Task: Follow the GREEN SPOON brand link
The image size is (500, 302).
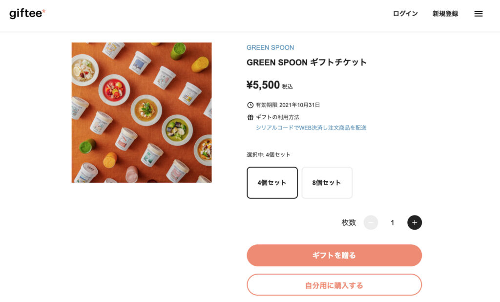Action: pyautogui.click(x=270, y=47)
